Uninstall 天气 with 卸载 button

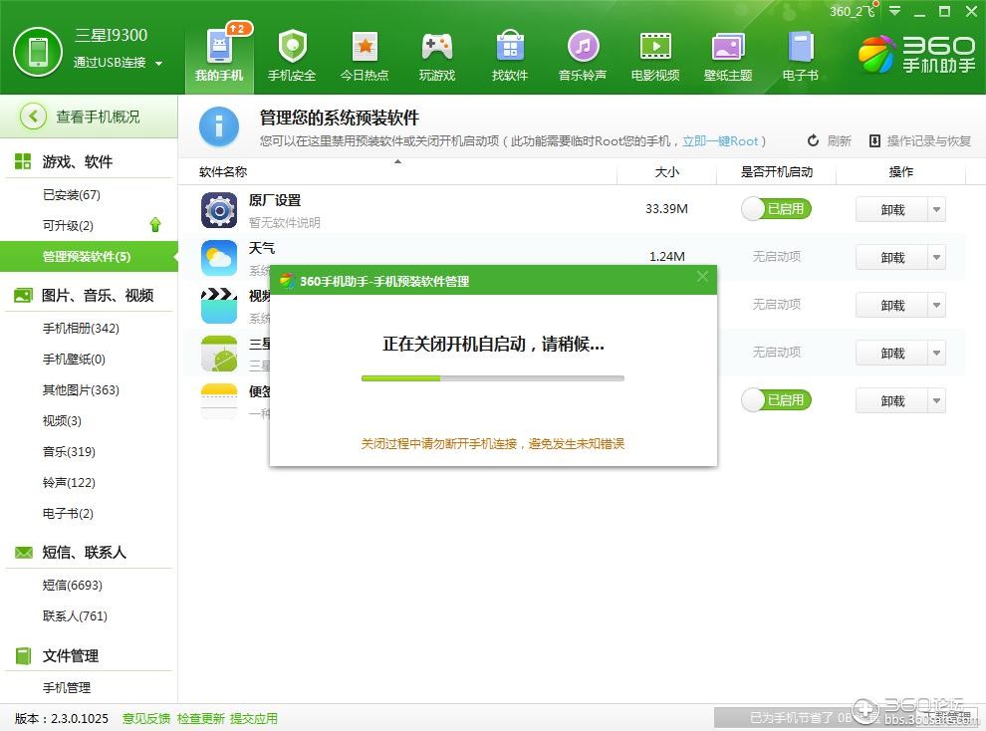point(892,258)
